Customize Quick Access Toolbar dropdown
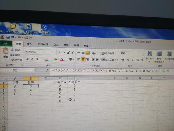This screenshot has height=131, width=174. click(31, 38)
